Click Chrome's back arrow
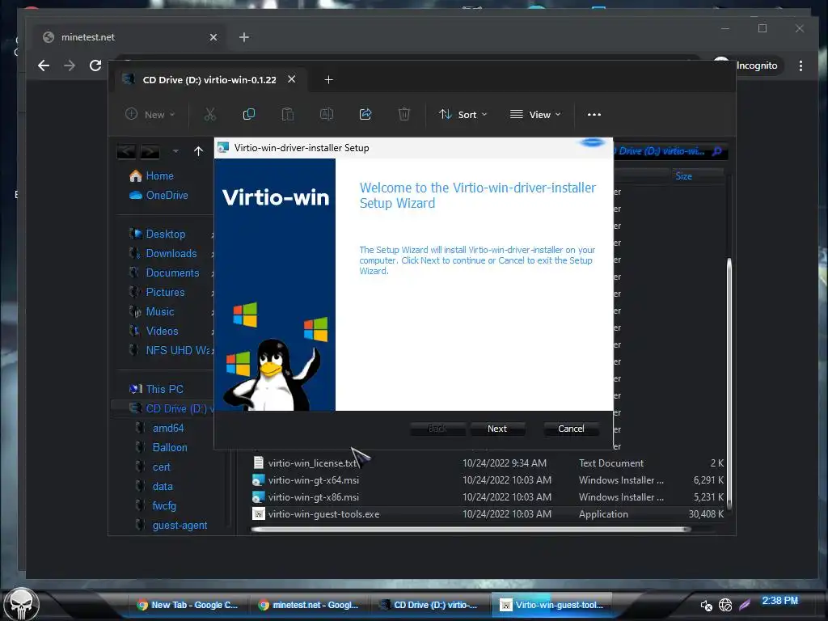The height and width of the screenshot is (621, 828). click(44, 65)
